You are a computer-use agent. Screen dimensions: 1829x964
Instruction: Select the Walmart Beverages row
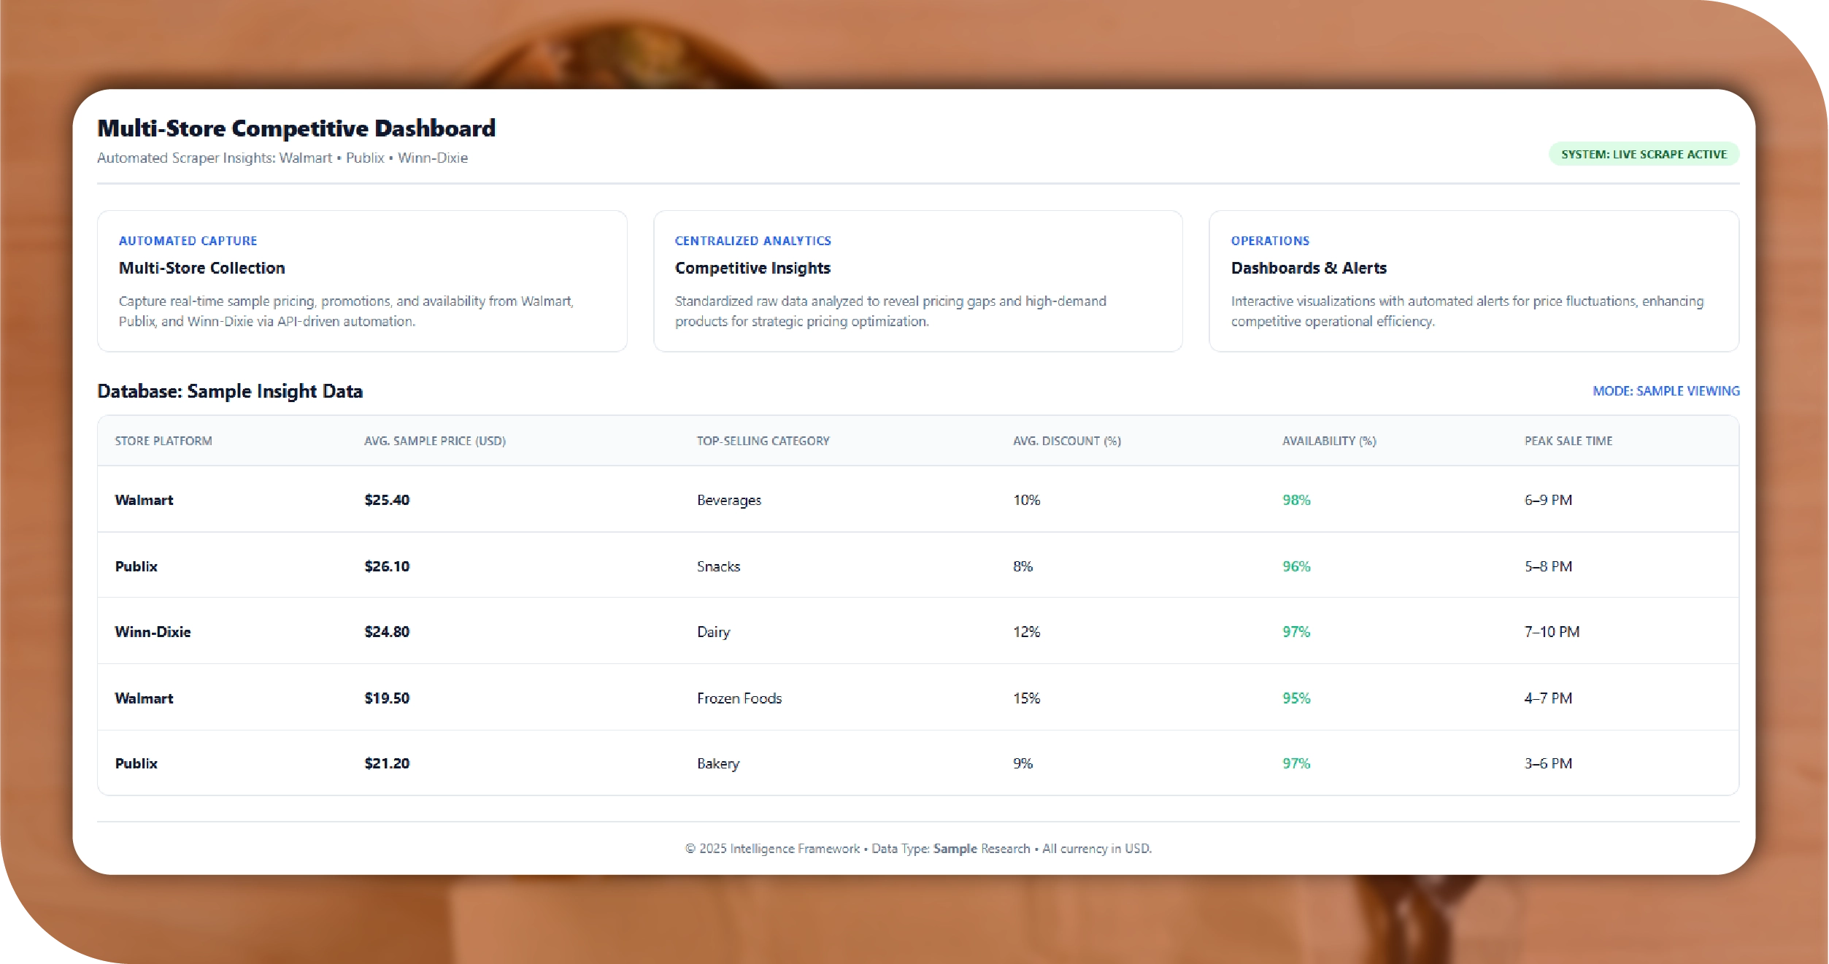coord(917,500)
